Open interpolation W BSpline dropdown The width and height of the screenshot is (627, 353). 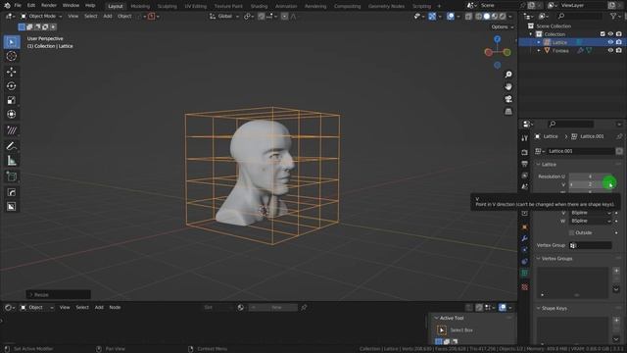[x=591, y=221]
